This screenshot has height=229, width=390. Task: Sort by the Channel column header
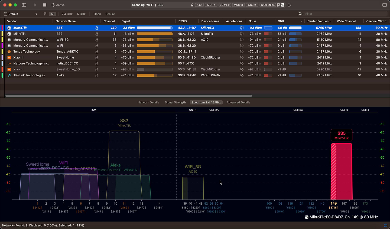point(109,21)
